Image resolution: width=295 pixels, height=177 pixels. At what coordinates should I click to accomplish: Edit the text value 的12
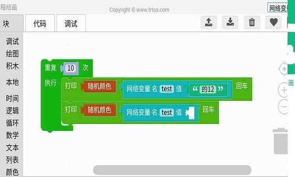click(x=208, y=89)
